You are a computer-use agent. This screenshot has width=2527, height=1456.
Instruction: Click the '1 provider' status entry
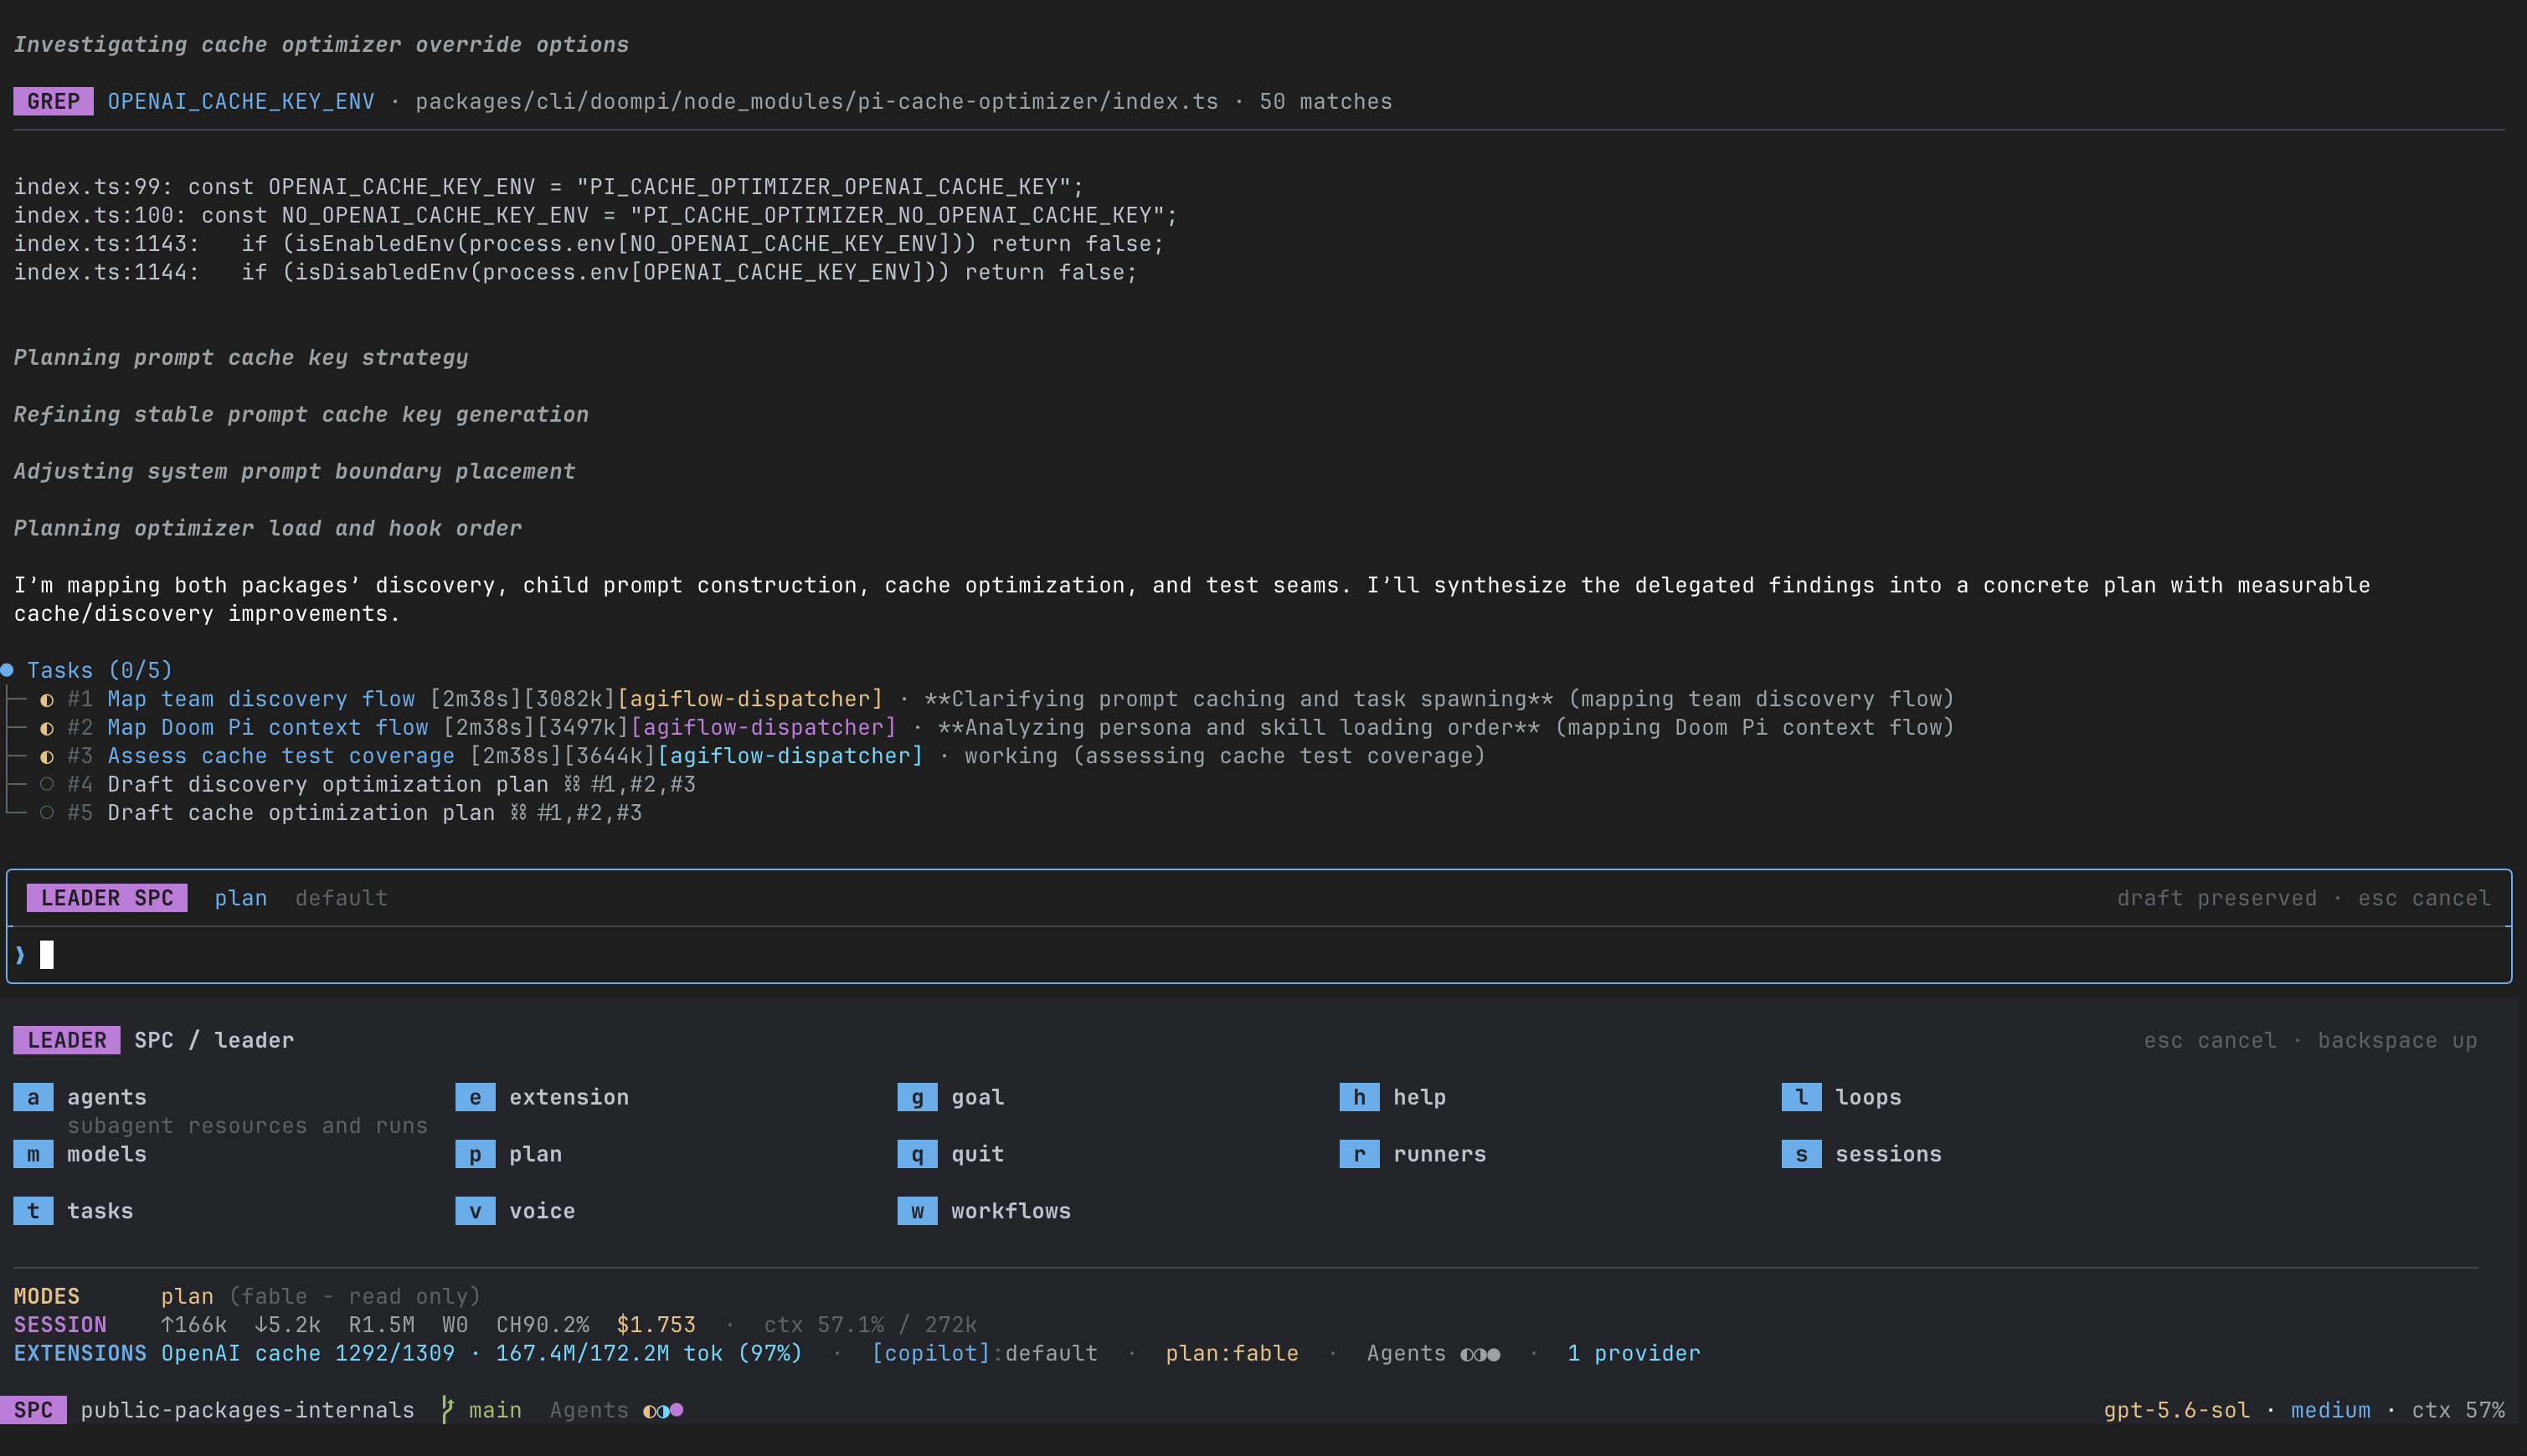[x=1634, y=1353]
